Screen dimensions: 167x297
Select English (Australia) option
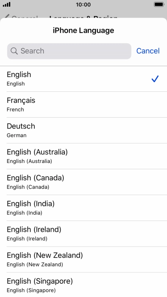pyautogui.click(x=83, y=156)
